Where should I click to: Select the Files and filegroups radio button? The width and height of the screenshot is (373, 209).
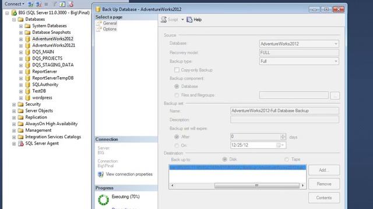(177, 95)
